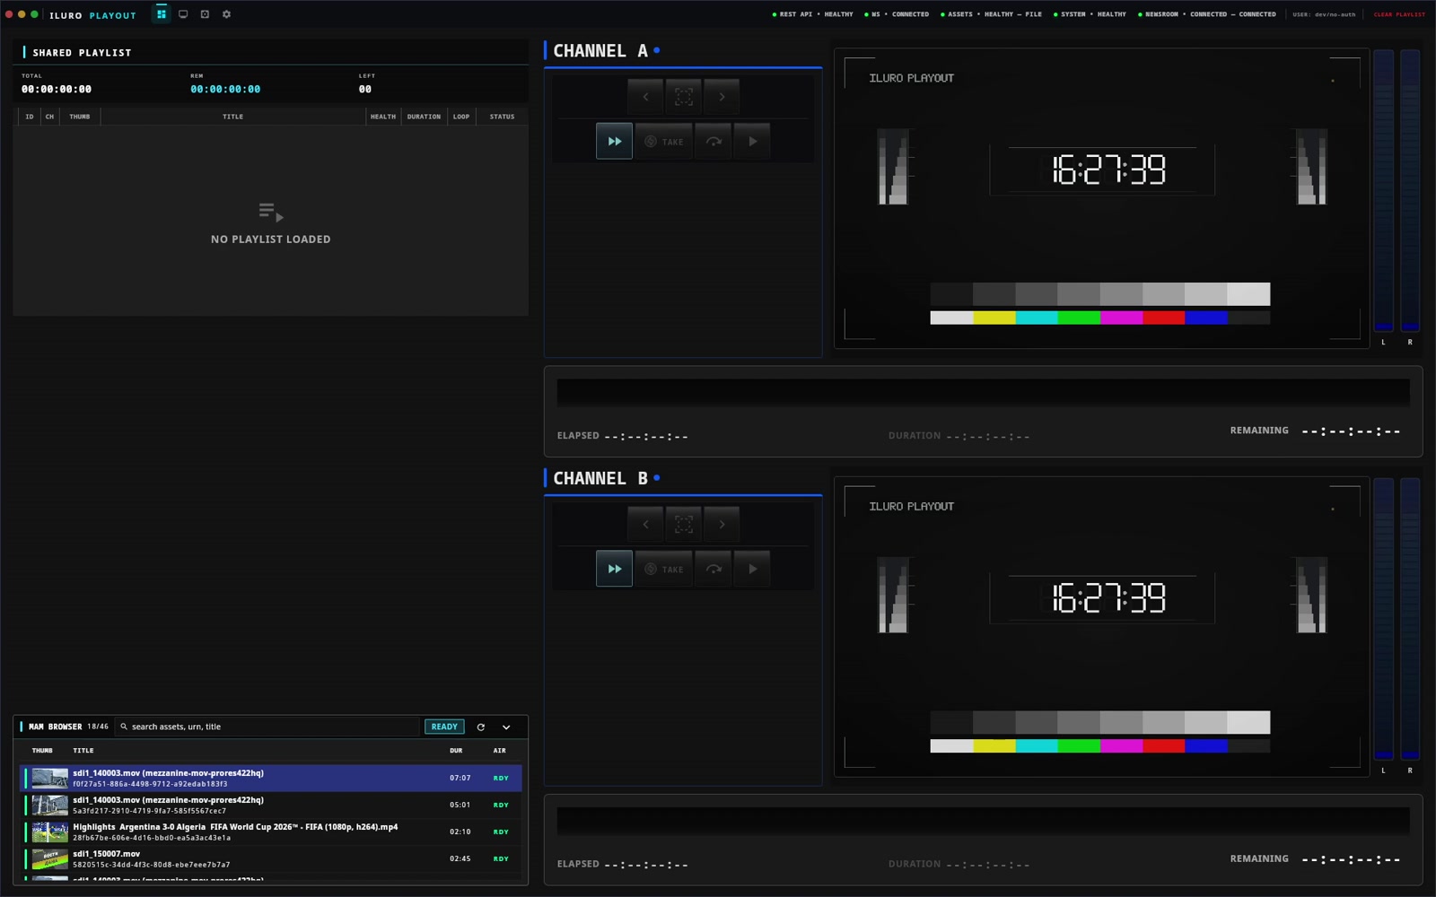This screenshot has width=1436, height=897.
Task: Click the Assets Healthy File status indicator
Action: [991, 14]
